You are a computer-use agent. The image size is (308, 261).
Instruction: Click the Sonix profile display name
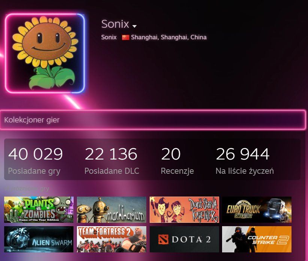pos(115,24)
